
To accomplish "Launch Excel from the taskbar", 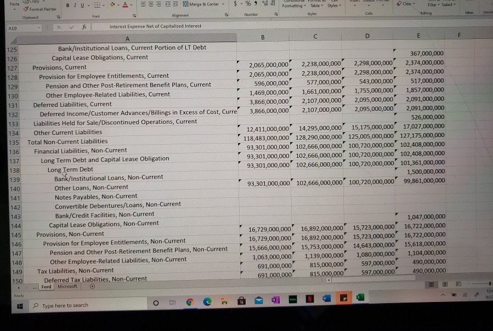I will [x=361, y=299].
